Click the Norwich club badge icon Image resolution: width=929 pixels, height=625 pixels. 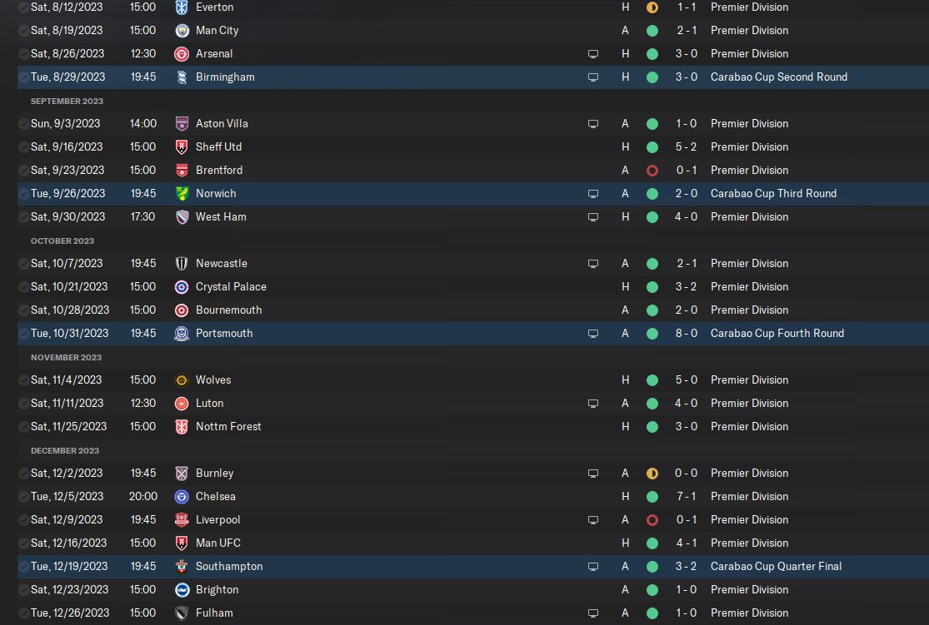tap(182, 193)
